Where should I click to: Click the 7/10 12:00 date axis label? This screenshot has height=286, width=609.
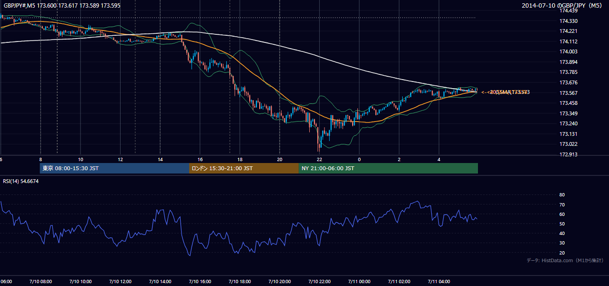click(x=120, y=282)
